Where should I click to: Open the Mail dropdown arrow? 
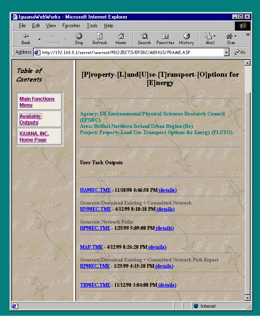(214, 36)
